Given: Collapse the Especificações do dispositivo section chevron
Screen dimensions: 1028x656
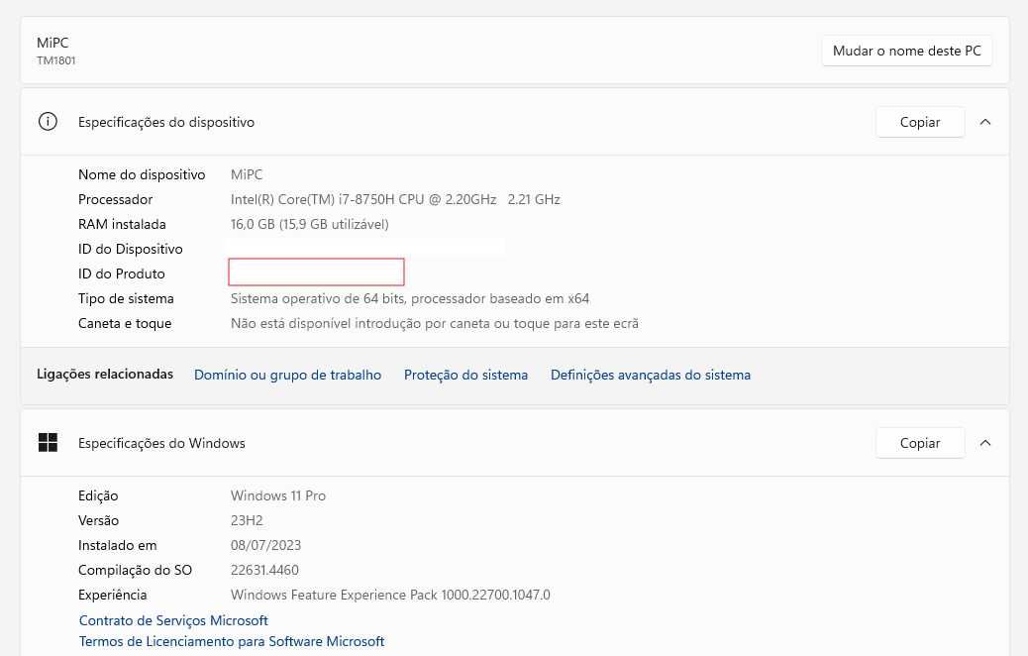Looking at the screenshot, I should (984, 122).
